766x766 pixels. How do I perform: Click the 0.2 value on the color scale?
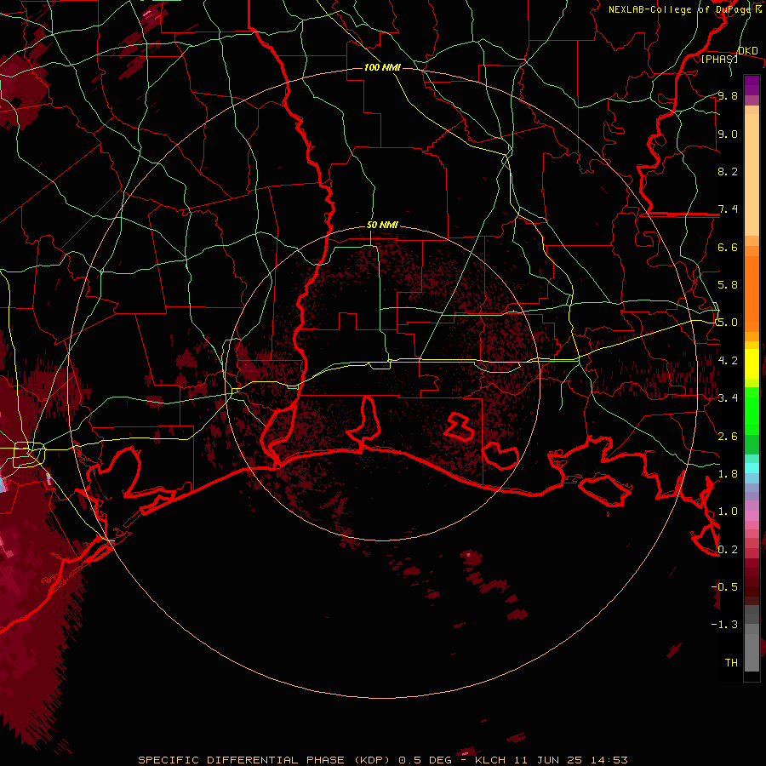(x=728, y=549)
